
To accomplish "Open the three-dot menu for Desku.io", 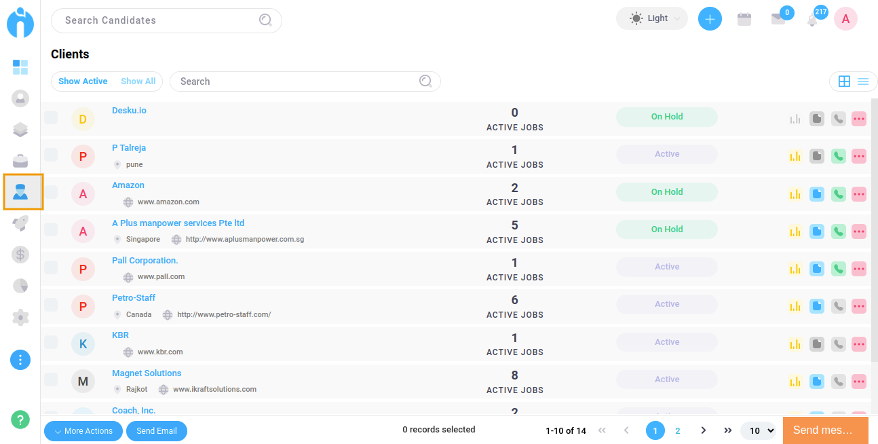I will pos(859,119).
